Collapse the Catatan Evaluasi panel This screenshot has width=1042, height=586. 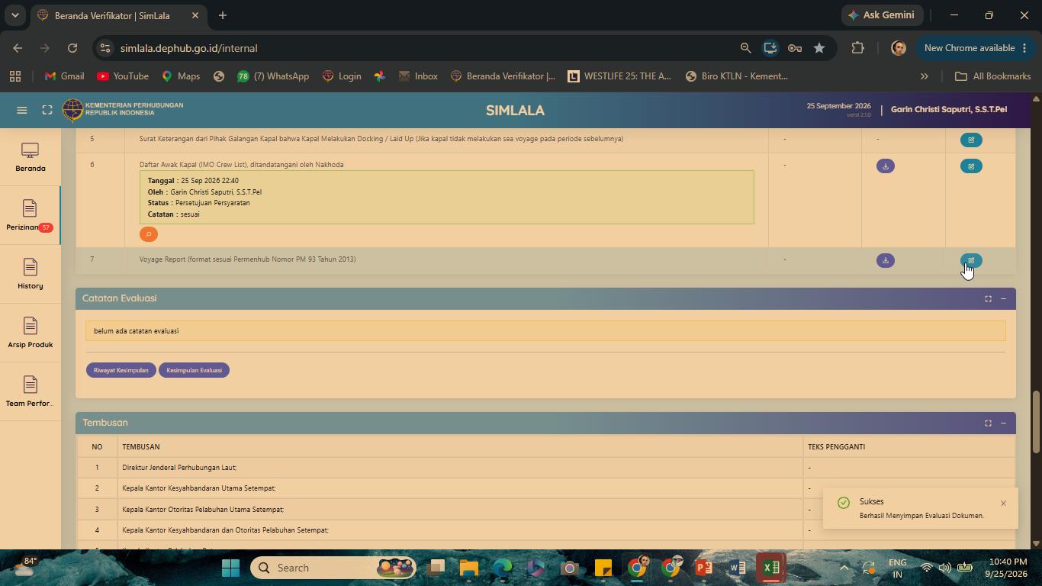(x=1003, y=298)
